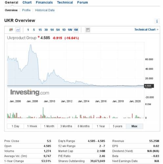Click the Shares Outstanding value 39,673,049
The height and width of the screenshot is (164, 163).
click(98, 161)
